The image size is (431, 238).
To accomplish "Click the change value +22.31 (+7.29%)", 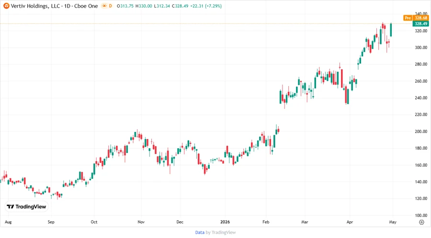I will (206, 6).
